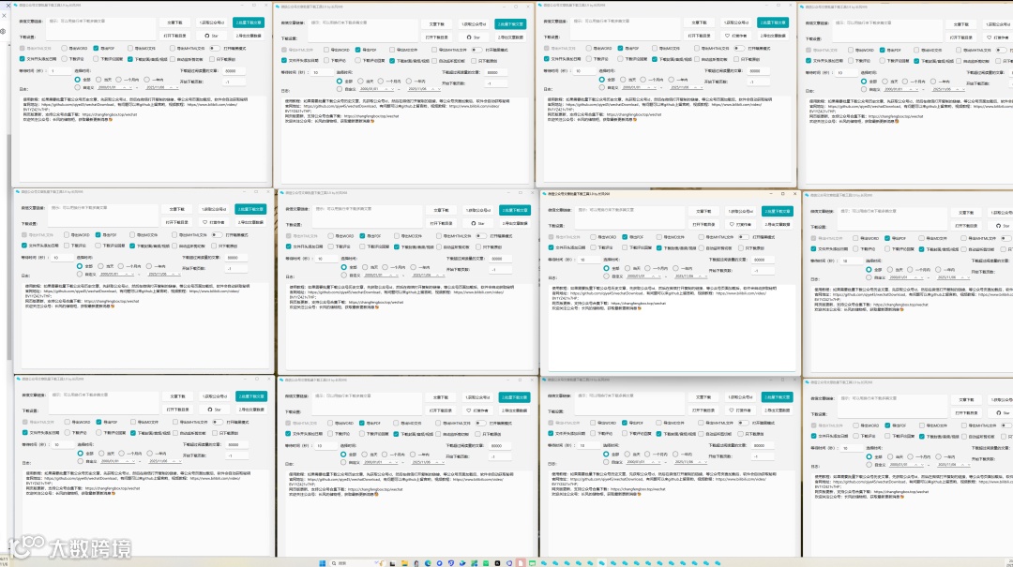Click GitHub Star icon in bottom-left window
1013x567 pixels.
[210, 410]
